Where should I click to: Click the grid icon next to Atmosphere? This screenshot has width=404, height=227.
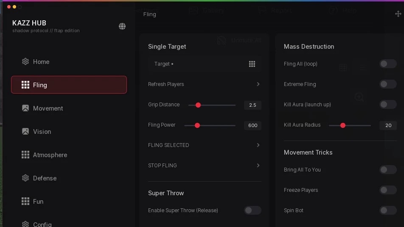point(25,155)
